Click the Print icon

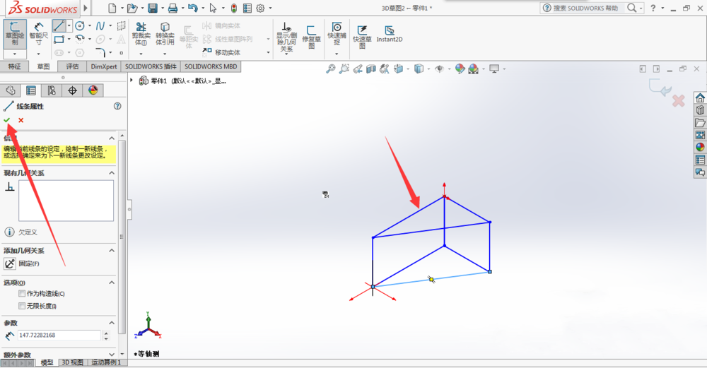(173, 8)
